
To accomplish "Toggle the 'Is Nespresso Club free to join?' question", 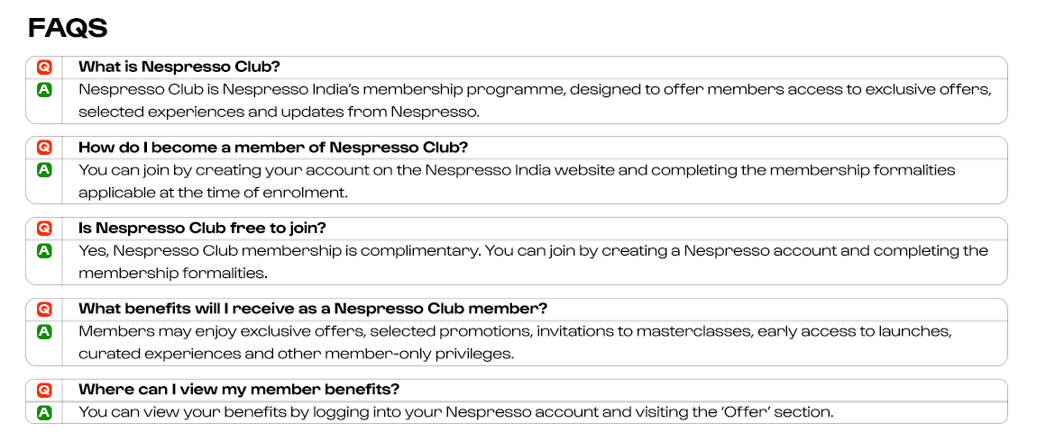I will tap(517, 229).
